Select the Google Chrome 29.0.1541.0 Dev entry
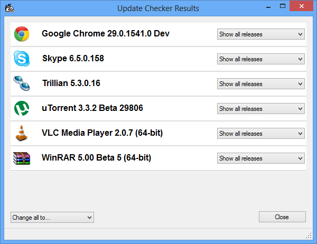 tap(106, 34)
